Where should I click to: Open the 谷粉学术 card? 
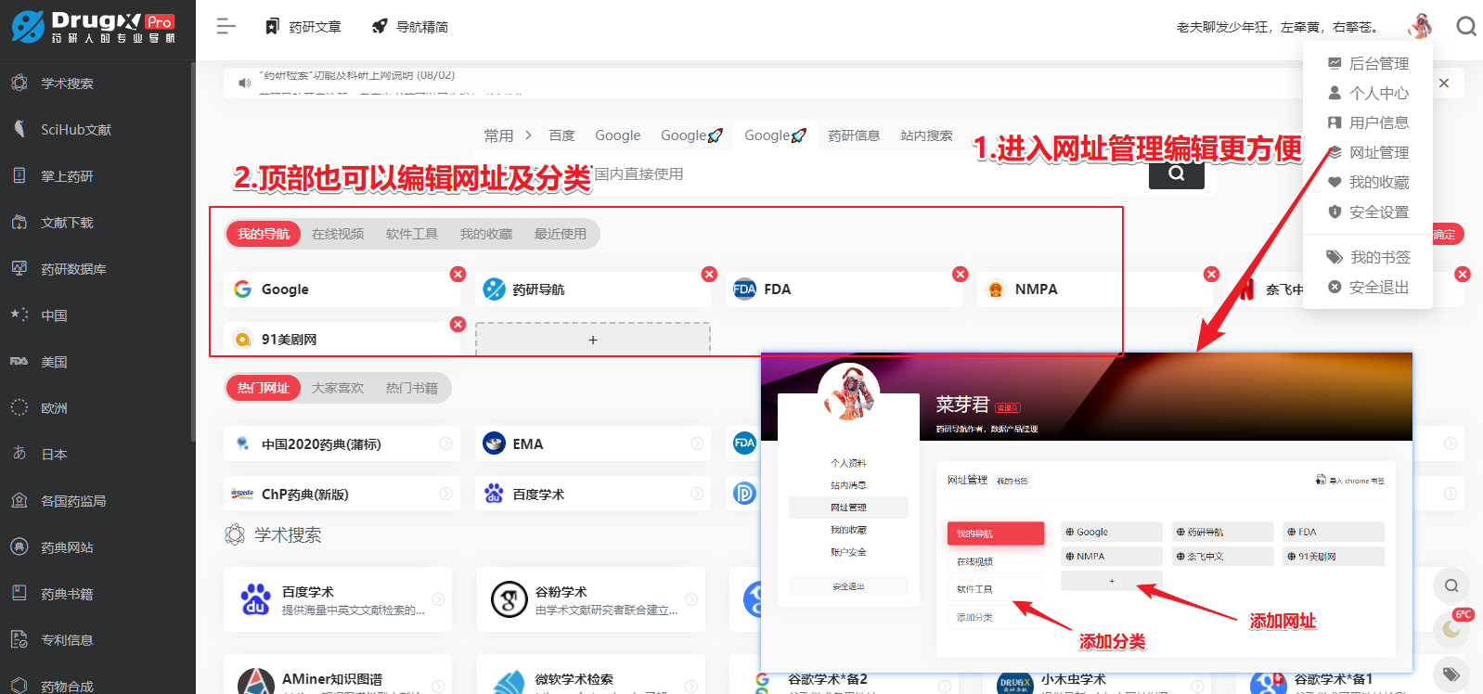pos(592,599)
